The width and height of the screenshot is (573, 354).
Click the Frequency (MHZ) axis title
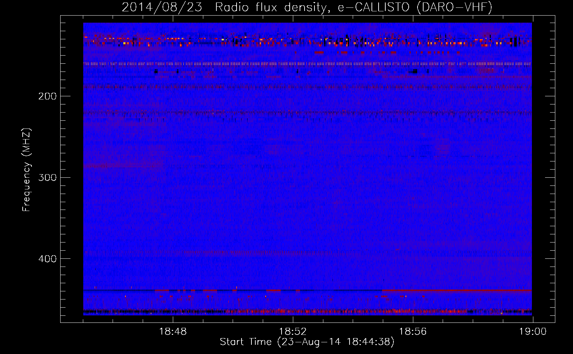coord(27,170)
